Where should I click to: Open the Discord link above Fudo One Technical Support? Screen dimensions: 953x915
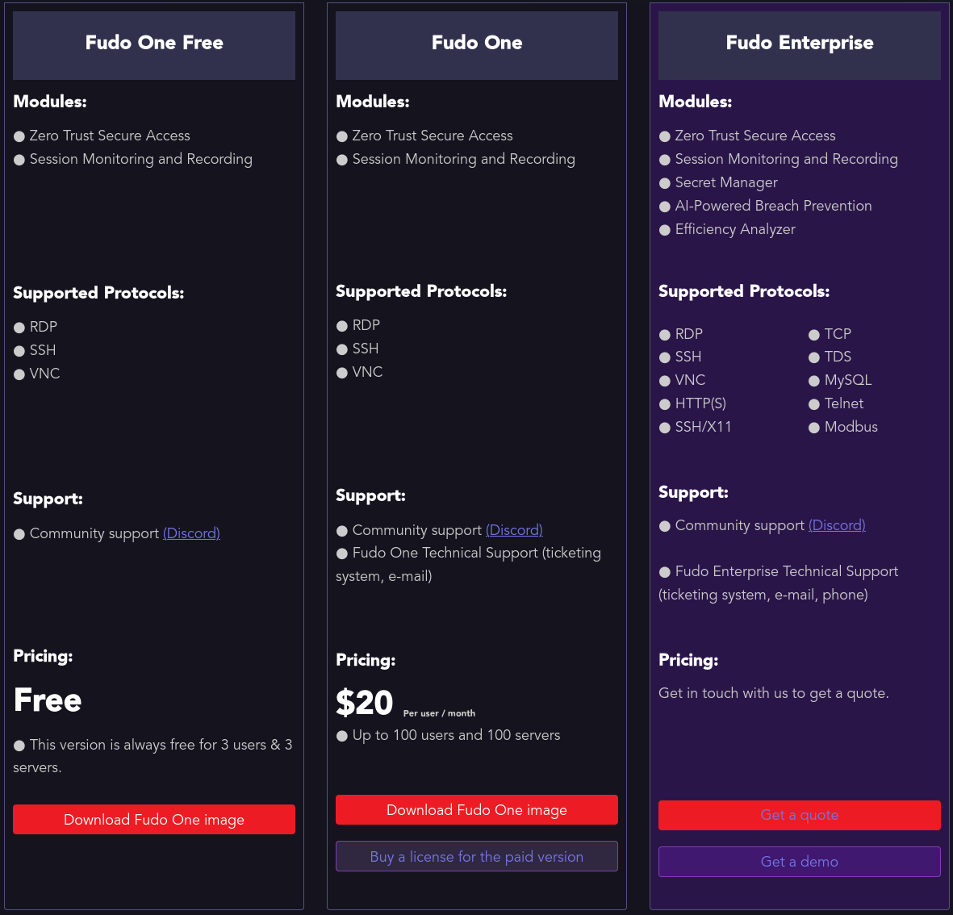coord(514,530)
